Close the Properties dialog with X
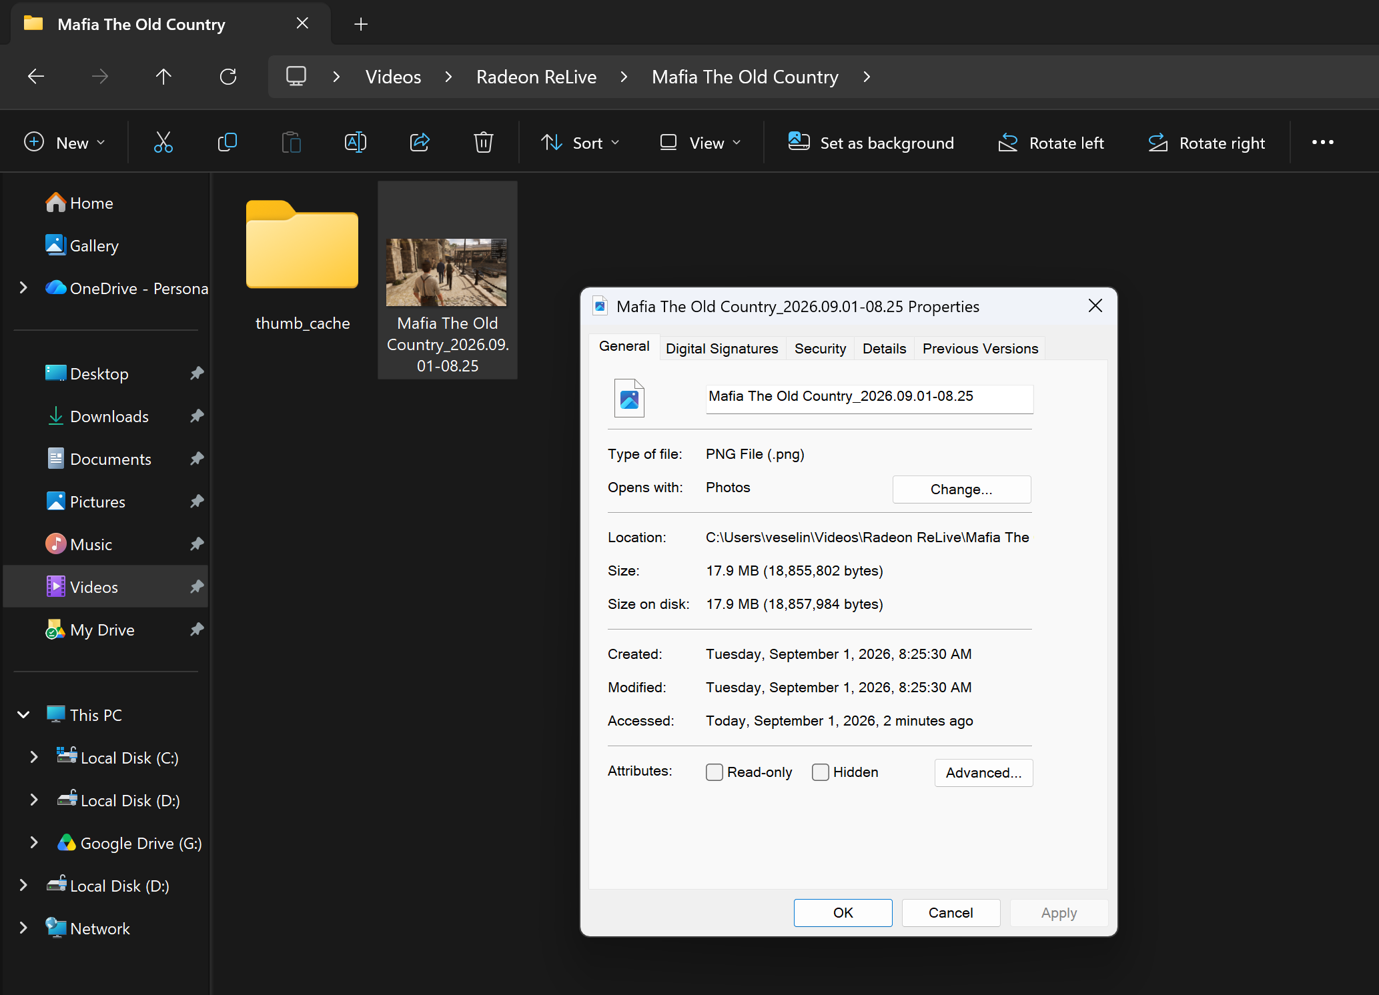The image size is (1379, 995). (x=1095, y=305)
